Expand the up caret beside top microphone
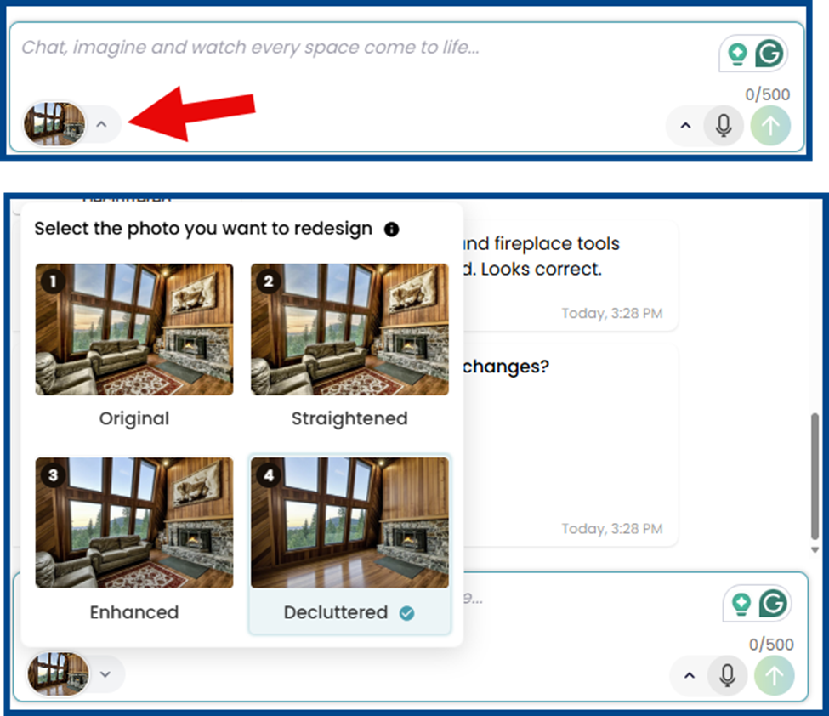 pos(685,126)
